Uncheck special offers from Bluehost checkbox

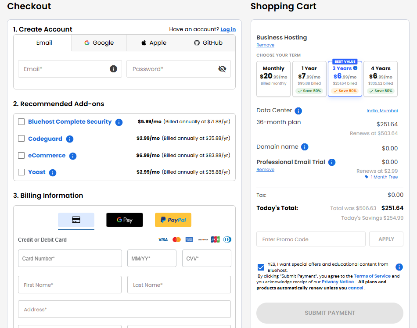261,267
